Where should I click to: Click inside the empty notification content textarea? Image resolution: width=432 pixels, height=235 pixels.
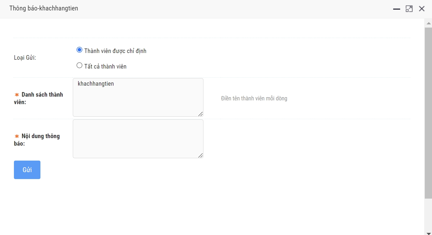pyautogui.click(x=138, y=139)
